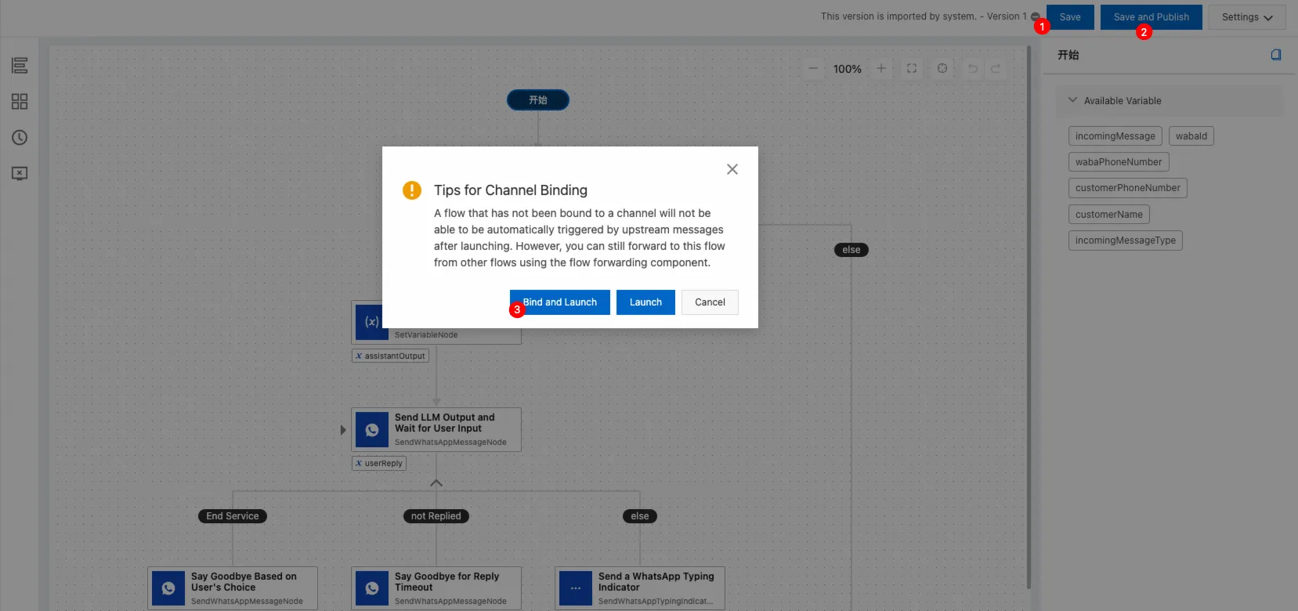Click the Launch button in dialog

point(645,302)
